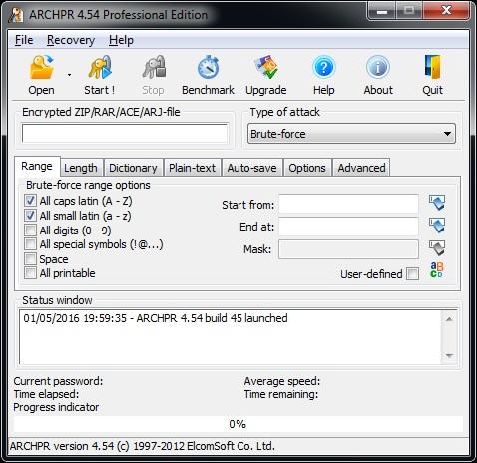Click the Mask input field
Image resolution: width=477 pixels, height=463 pixels.
348,249
